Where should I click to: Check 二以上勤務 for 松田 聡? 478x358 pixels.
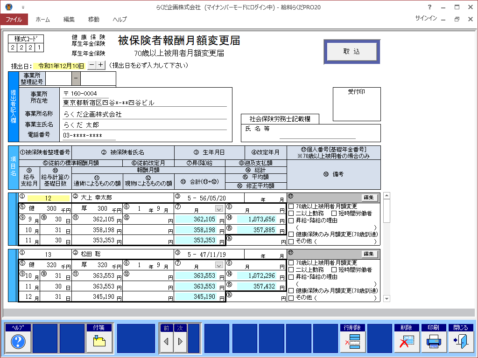(291, 270)
